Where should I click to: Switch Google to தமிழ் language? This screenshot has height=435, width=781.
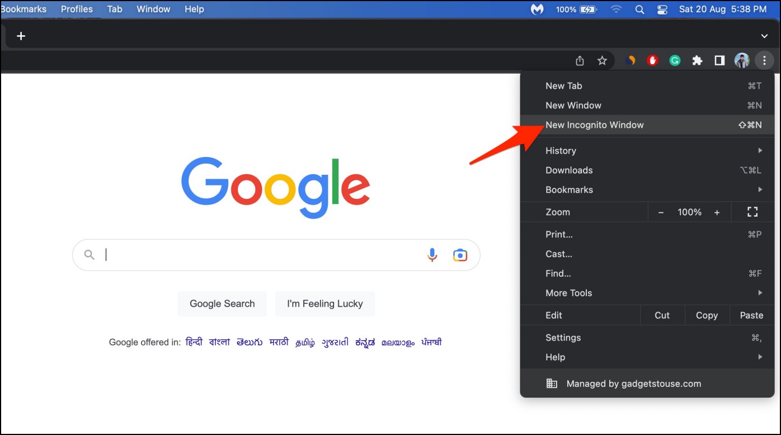(305, 342)
